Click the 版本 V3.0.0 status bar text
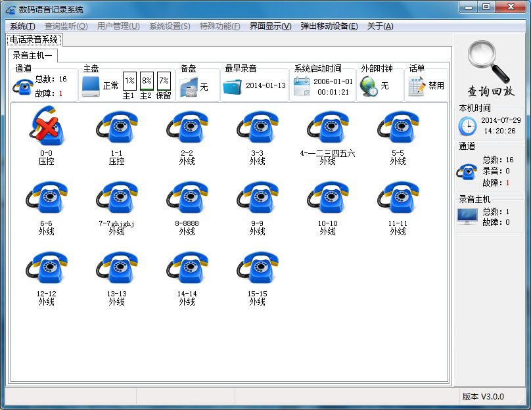The height and width of the screenshot is (410, 531). coord(483,396)
